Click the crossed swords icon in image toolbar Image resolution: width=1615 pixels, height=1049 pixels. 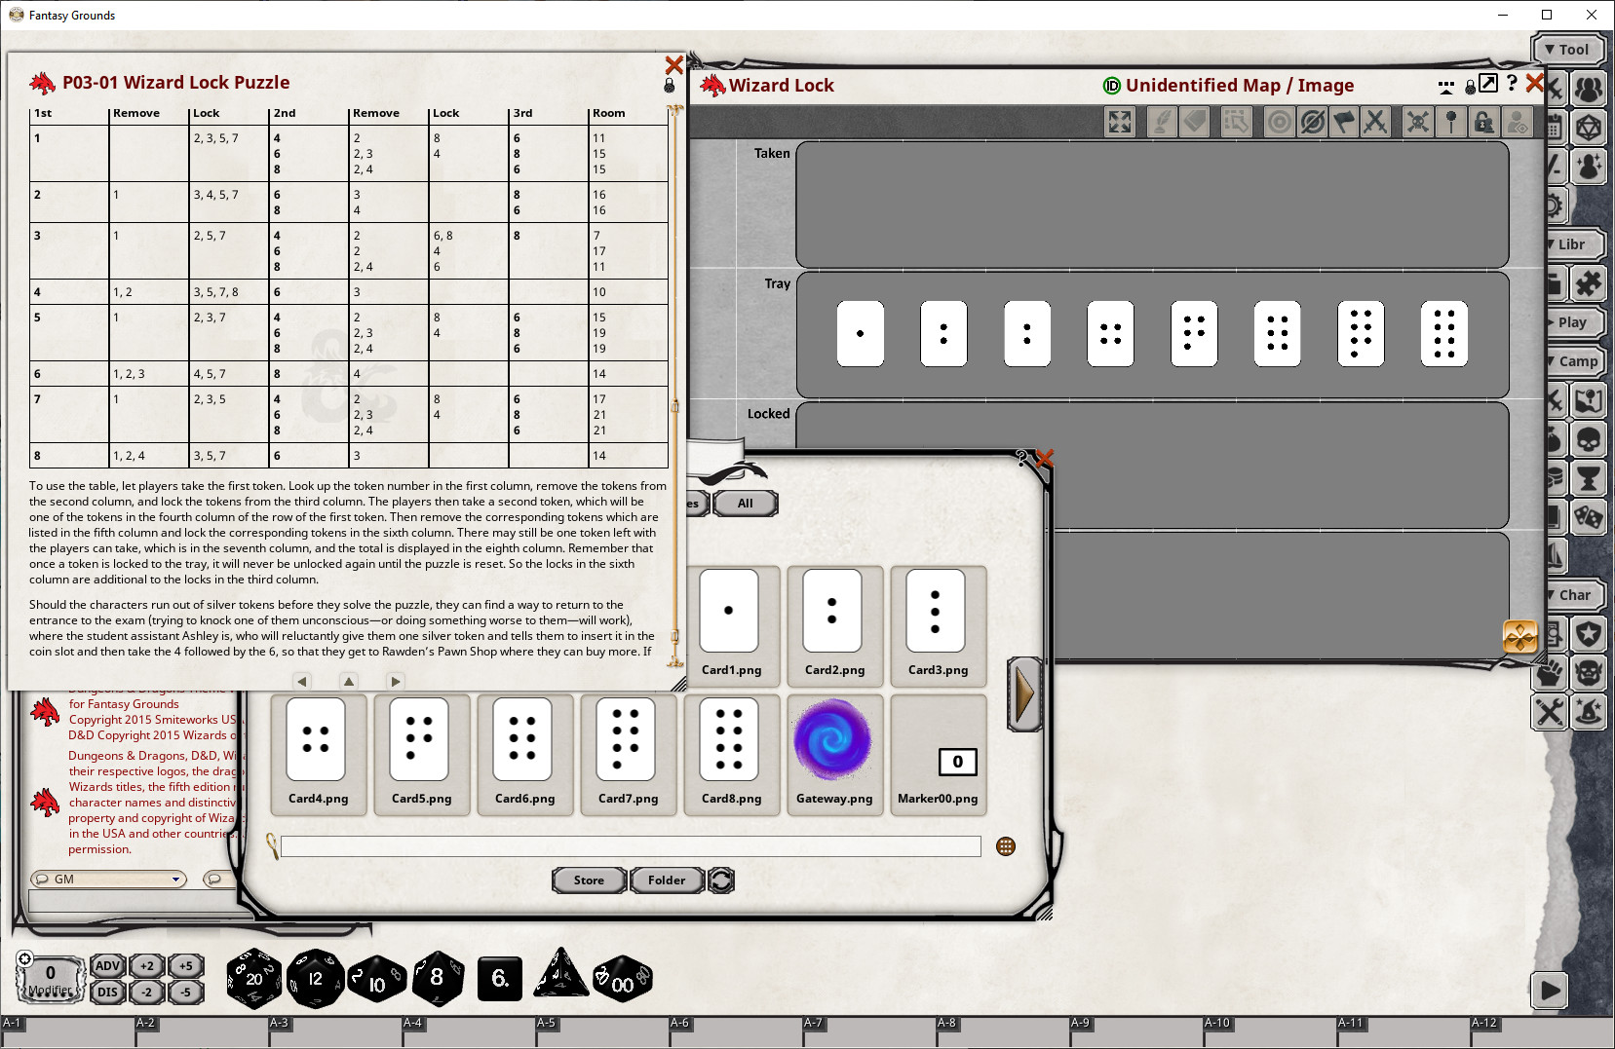pyautogui.click(x=1375, y=122)
